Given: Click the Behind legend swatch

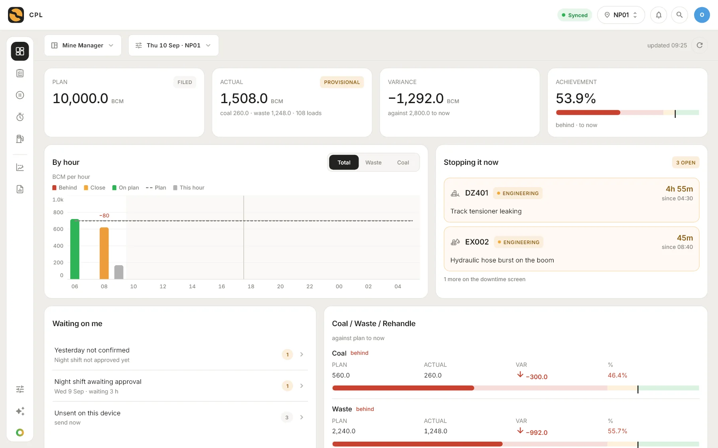Looking at the screenshot, I should [x=54, y=188].
